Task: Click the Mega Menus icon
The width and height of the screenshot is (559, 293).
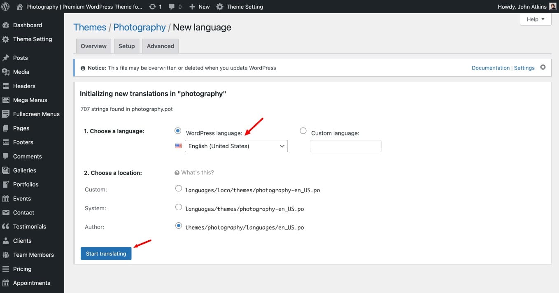Action: coord(6,100)
